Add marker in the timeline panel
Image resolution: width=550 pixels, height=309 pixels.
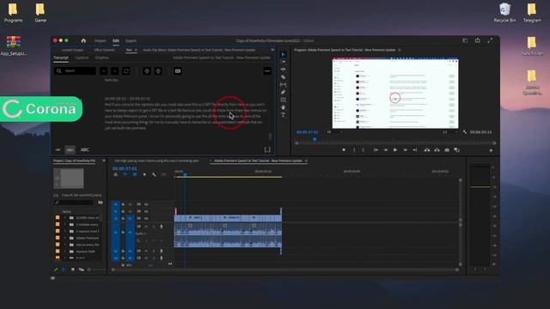tap(144, 174)
